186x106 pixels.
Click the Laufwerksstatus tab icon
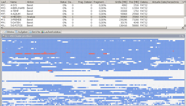point(43,32)
